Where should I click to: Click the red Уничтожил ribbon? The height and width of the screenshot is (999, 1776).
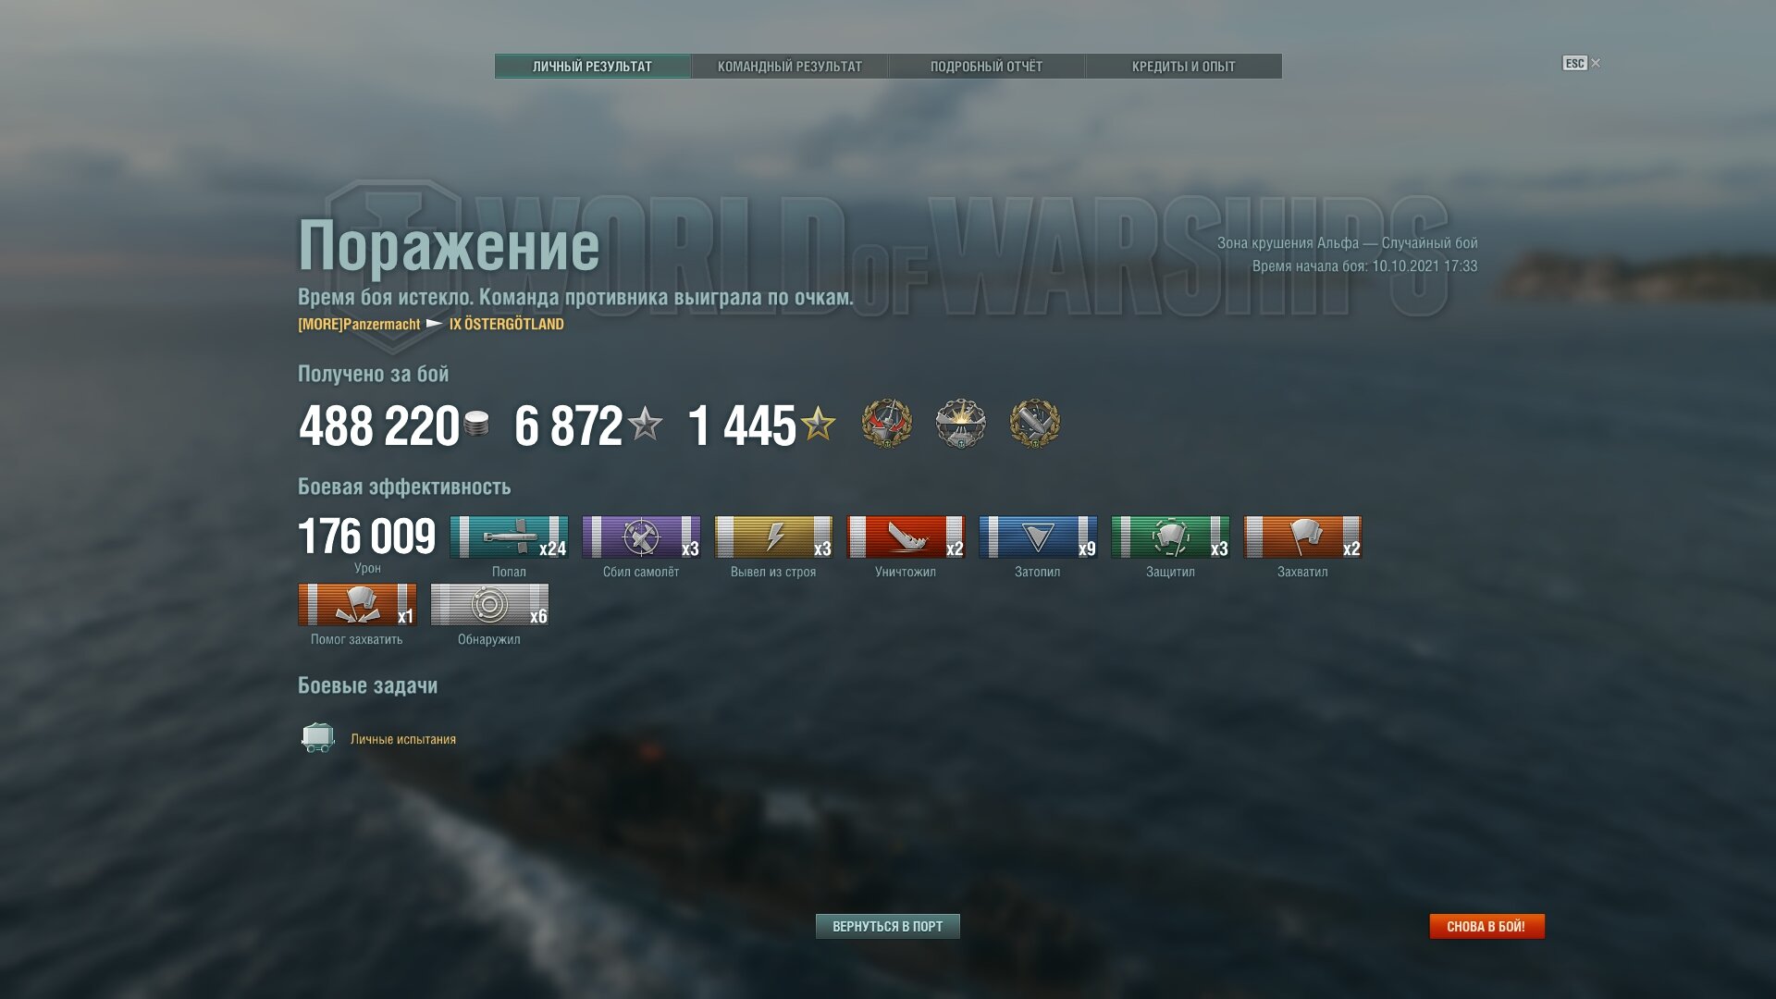906,536
